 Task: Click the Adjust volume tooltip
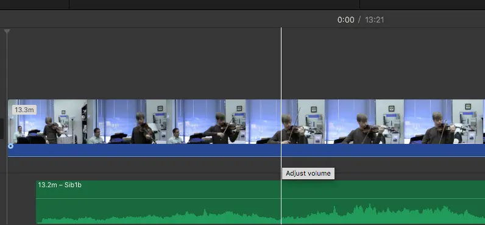coord(308,173)
